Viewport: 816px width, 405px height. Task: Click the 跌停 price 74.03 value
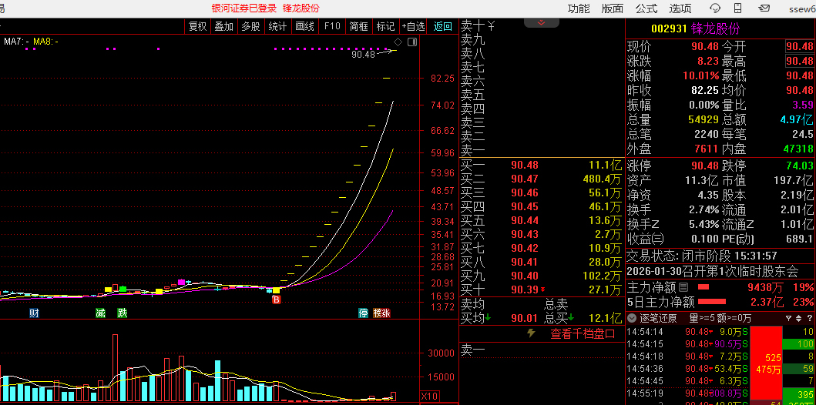click(x=799, y=166)
